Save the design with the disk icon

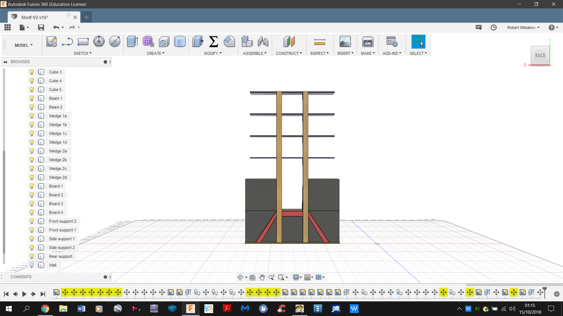pos(41,28)
